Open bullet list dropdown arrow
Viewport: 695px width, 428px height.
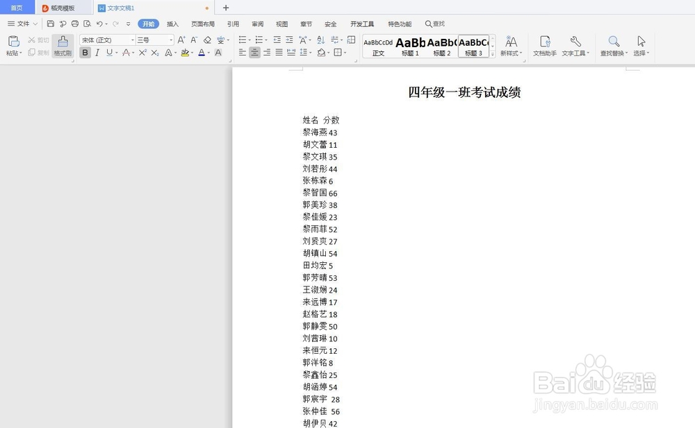(x=250, y=40)
